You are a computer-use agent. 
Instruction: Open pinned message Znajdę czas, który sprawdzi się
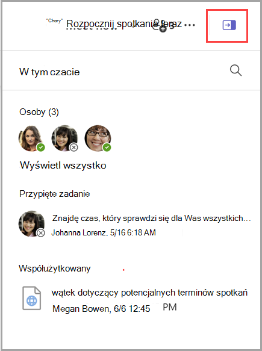(x=151, y=218)
